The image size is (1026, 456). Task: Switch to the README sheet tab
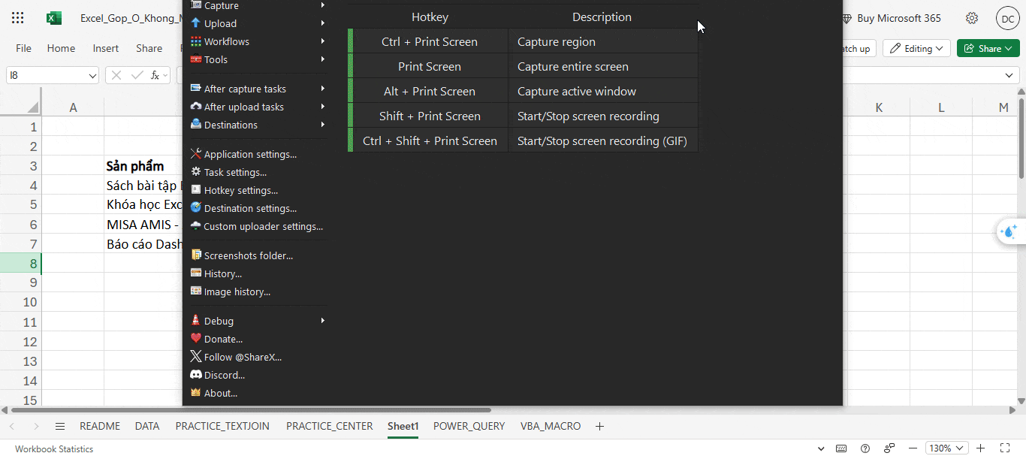point(100,426)
